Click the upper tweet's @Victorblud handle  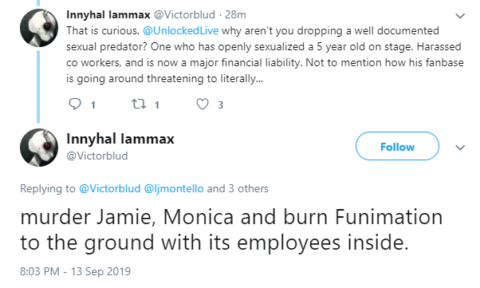pyautogui.click(x=184, y=14)
